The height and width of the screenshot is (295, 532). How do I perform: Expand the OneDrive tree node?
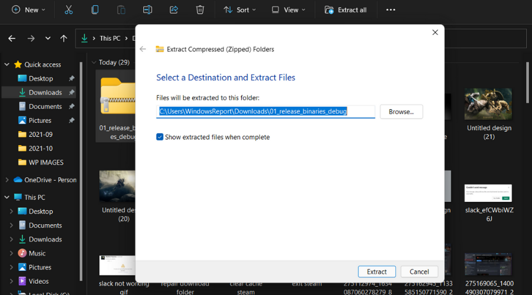[x=7, y=180]
